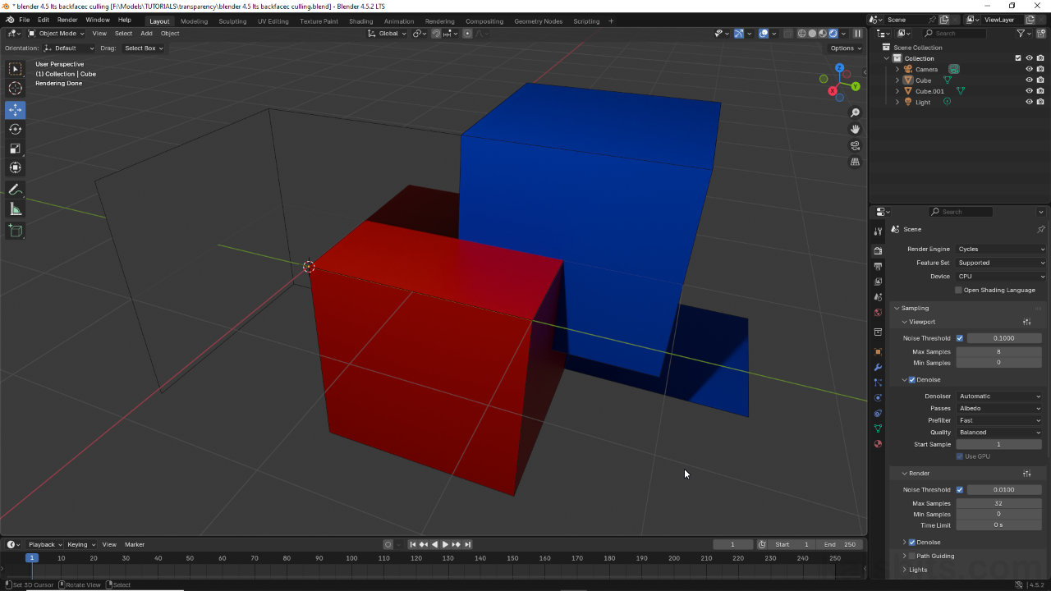
Task: Select the Scale tool
Action: 16,149
